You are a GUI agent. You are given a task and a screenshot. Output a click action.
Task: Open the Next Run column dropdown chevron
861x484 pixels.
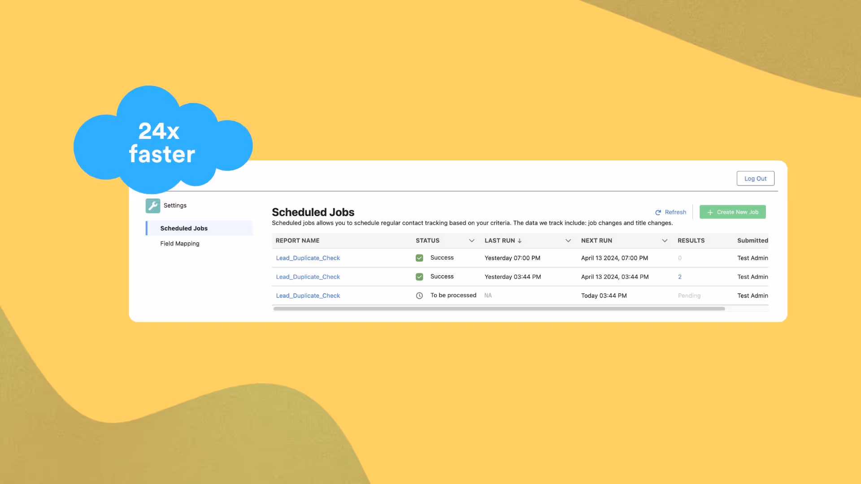665,241
